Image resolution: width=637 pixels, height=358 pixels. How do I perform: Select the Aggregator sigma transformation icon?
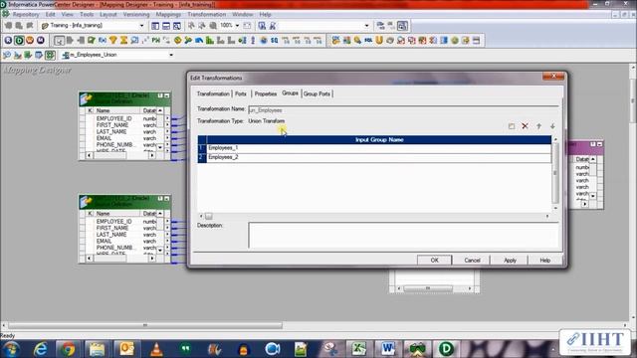123,40
